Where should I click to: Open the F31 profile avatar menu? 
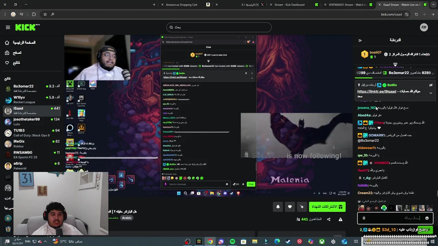point(424,27)
